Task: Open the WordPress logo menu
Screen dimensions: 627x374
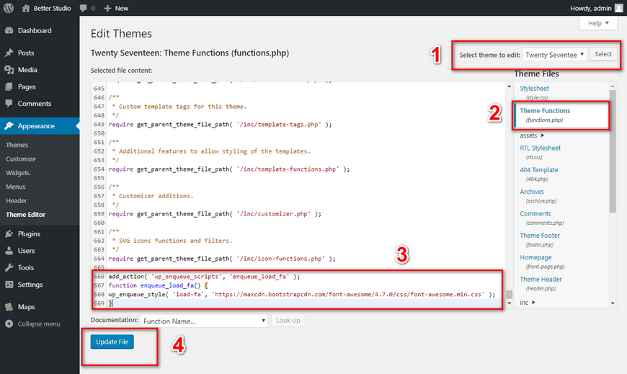Action: pyautogui.click(x=9, y=8)
